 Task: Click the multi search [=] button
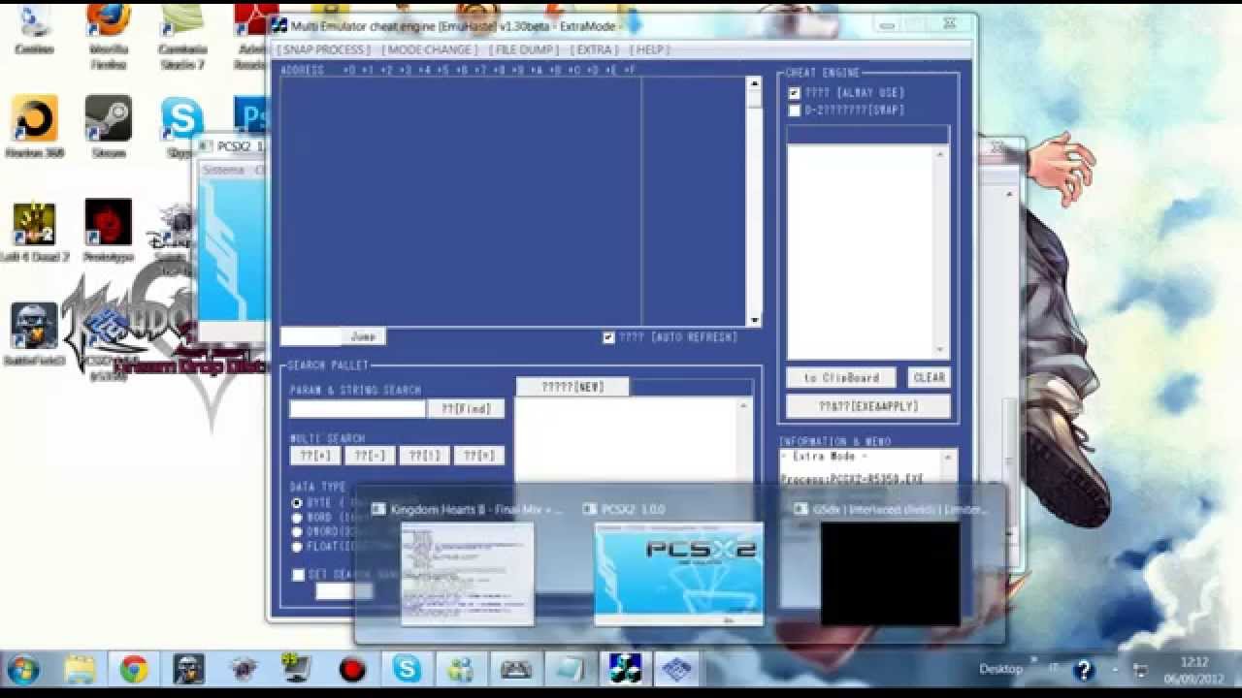pyautogui.click(x=479, y=456)
